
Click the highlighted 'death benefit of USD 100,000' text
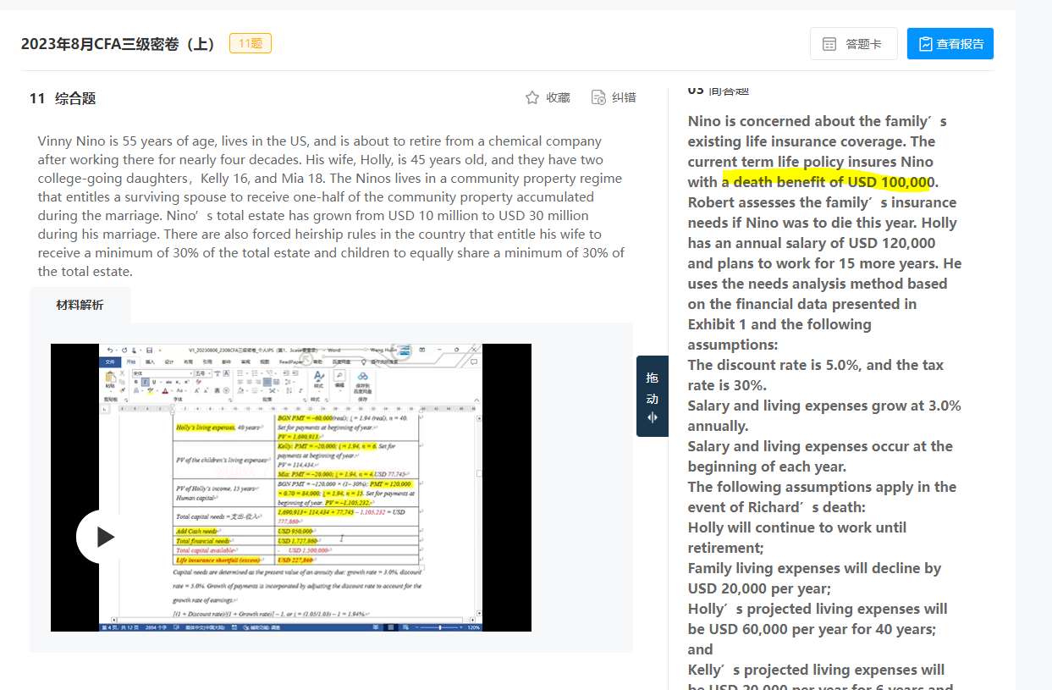[828, 182]
